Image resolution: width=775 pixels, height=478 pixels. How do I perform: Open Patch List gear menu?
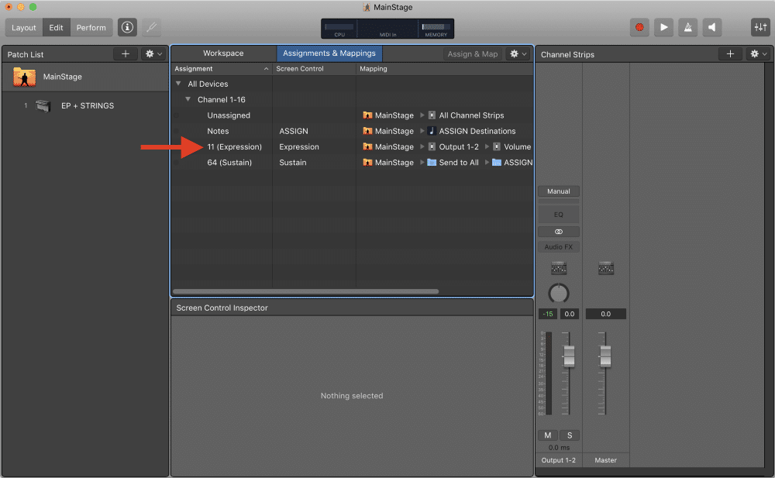153,54
